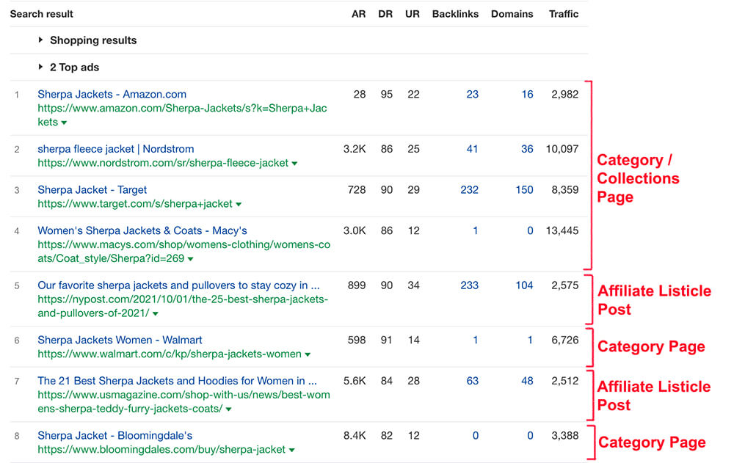Click the Search result column header
The height and width of the screenshot is (463, 734).
coord(42,14)
